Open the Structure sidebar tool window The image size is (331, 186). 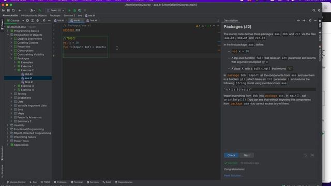point(2,171)
